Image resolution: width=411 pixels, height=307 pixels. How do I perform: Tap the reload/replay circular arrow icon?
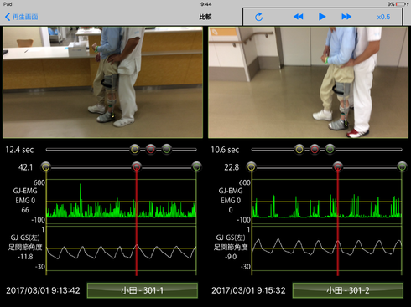259,17
